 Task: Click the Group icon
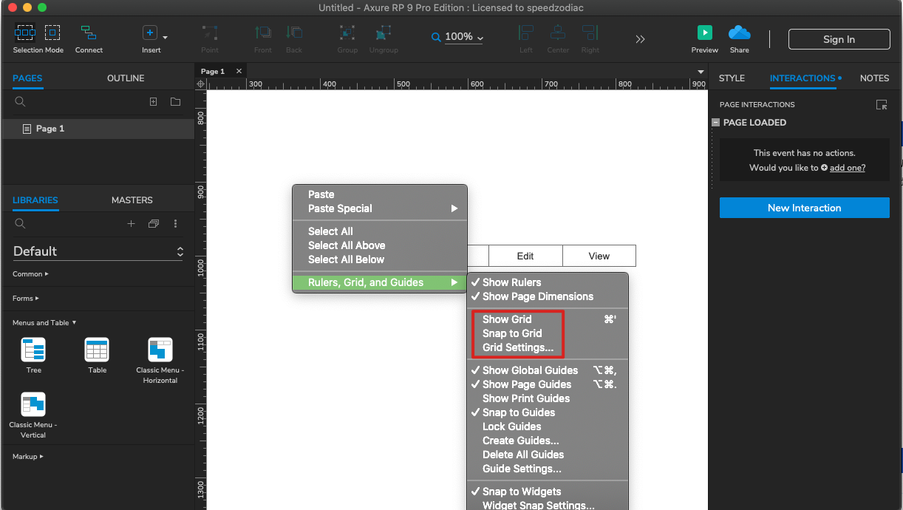tap(347, 33)
